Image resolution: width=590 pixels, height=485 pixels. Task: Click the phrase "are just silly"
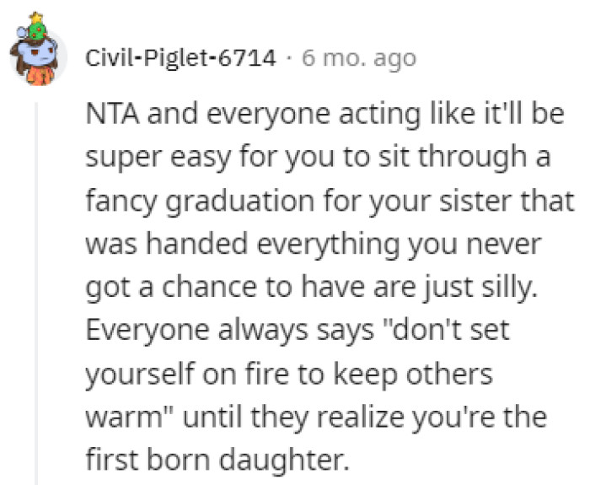pos(464,288)
